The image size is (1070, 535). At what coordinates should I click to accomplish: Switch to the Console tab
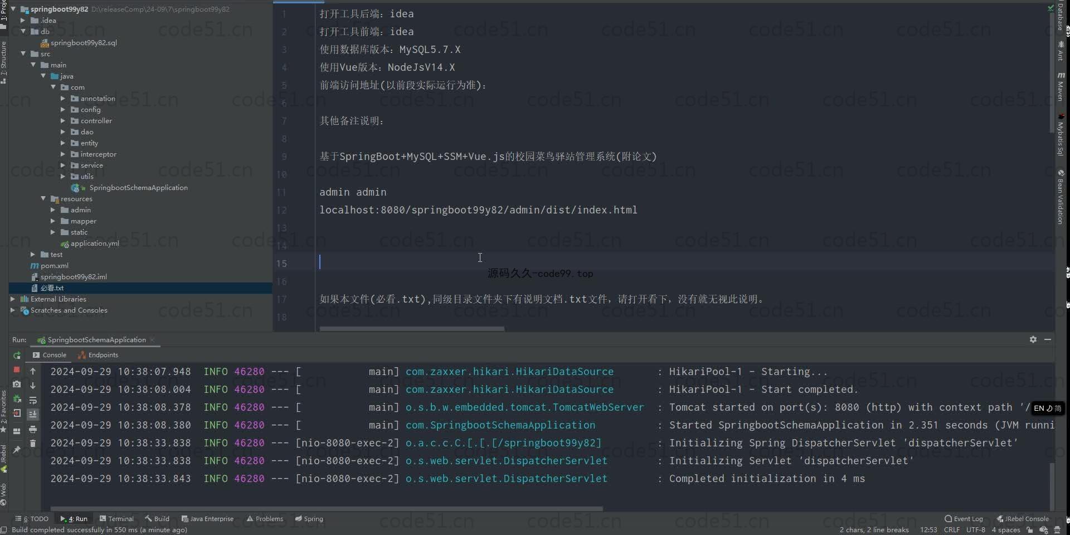49,355
